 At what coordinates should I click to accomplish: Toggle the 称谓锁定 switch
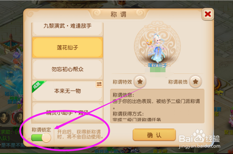pyautogui.click(x=41, y=138)
